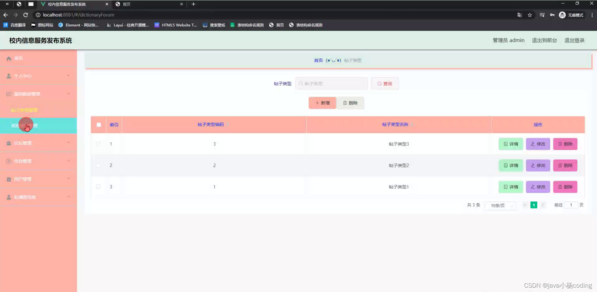This screenshot has width=597, height=292.
Task: Expand the 用户管理 sidebar menu chevron
Action: (69, 179)
